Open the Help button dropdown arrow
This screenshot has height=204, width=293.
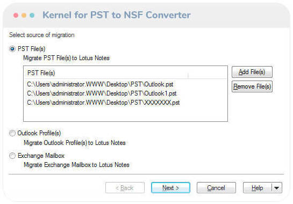[x=277, y=188]
